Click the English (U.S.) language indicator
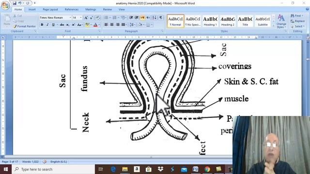The height and width of the screenshot is (174, 310). pyautogui.click(x=59, y=161)
